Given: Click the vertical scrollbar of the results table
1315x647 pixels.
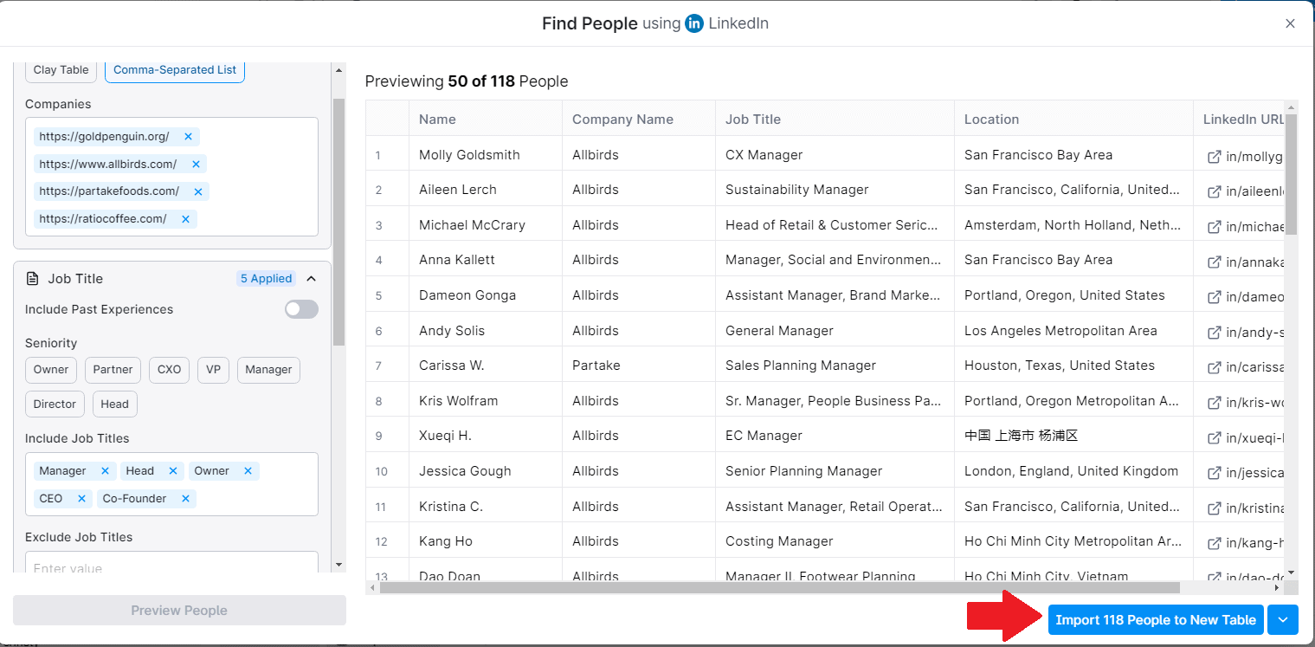Looking at the screenshot, I should [1291, 173].
